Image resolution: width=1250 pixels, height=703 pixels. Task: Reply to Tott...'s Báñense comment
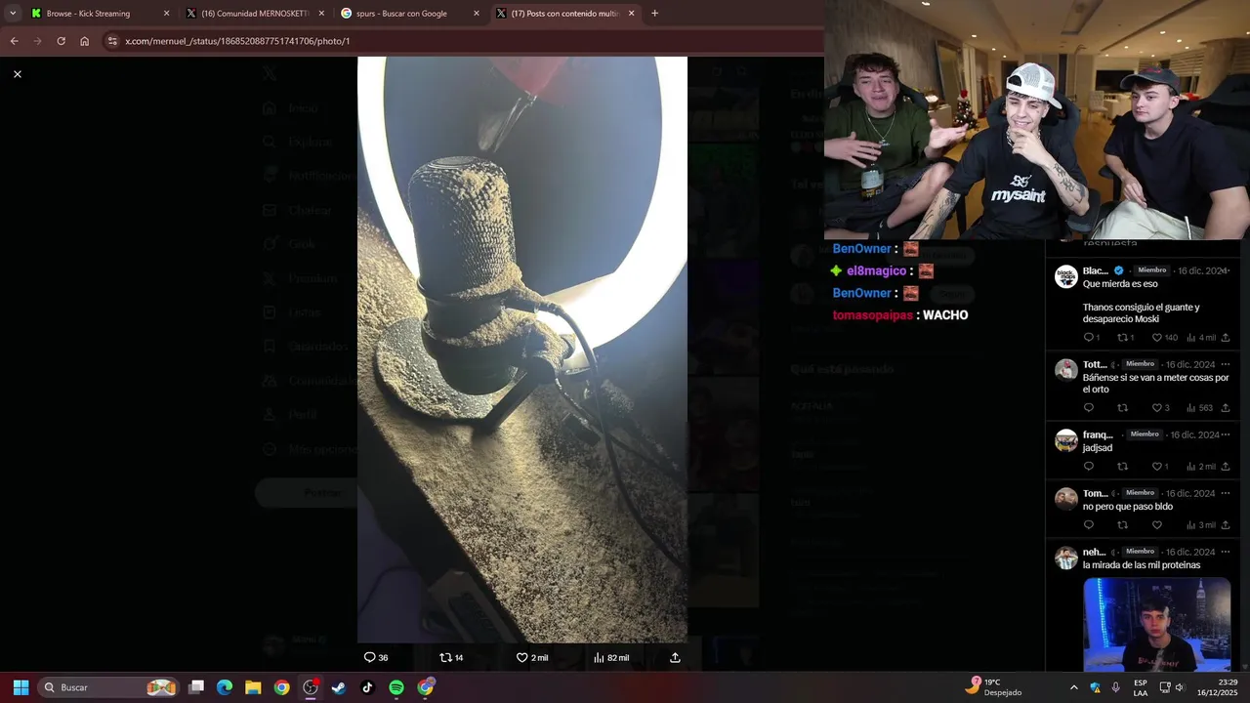click(x=1089, y=408)
